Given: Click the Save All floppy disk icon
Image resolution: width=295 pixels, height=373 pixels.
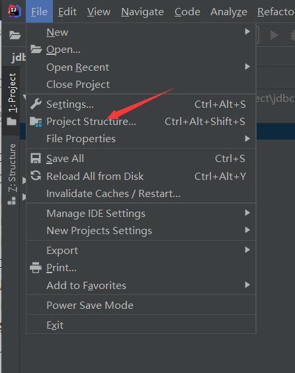Looking at the screenshot, I should pyautogui.click(x=36, y=159).
